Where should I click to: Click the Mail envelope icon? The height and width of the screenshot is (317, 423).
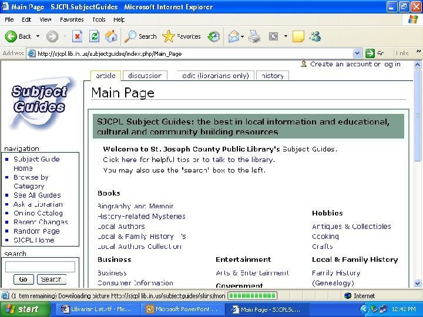234,36
